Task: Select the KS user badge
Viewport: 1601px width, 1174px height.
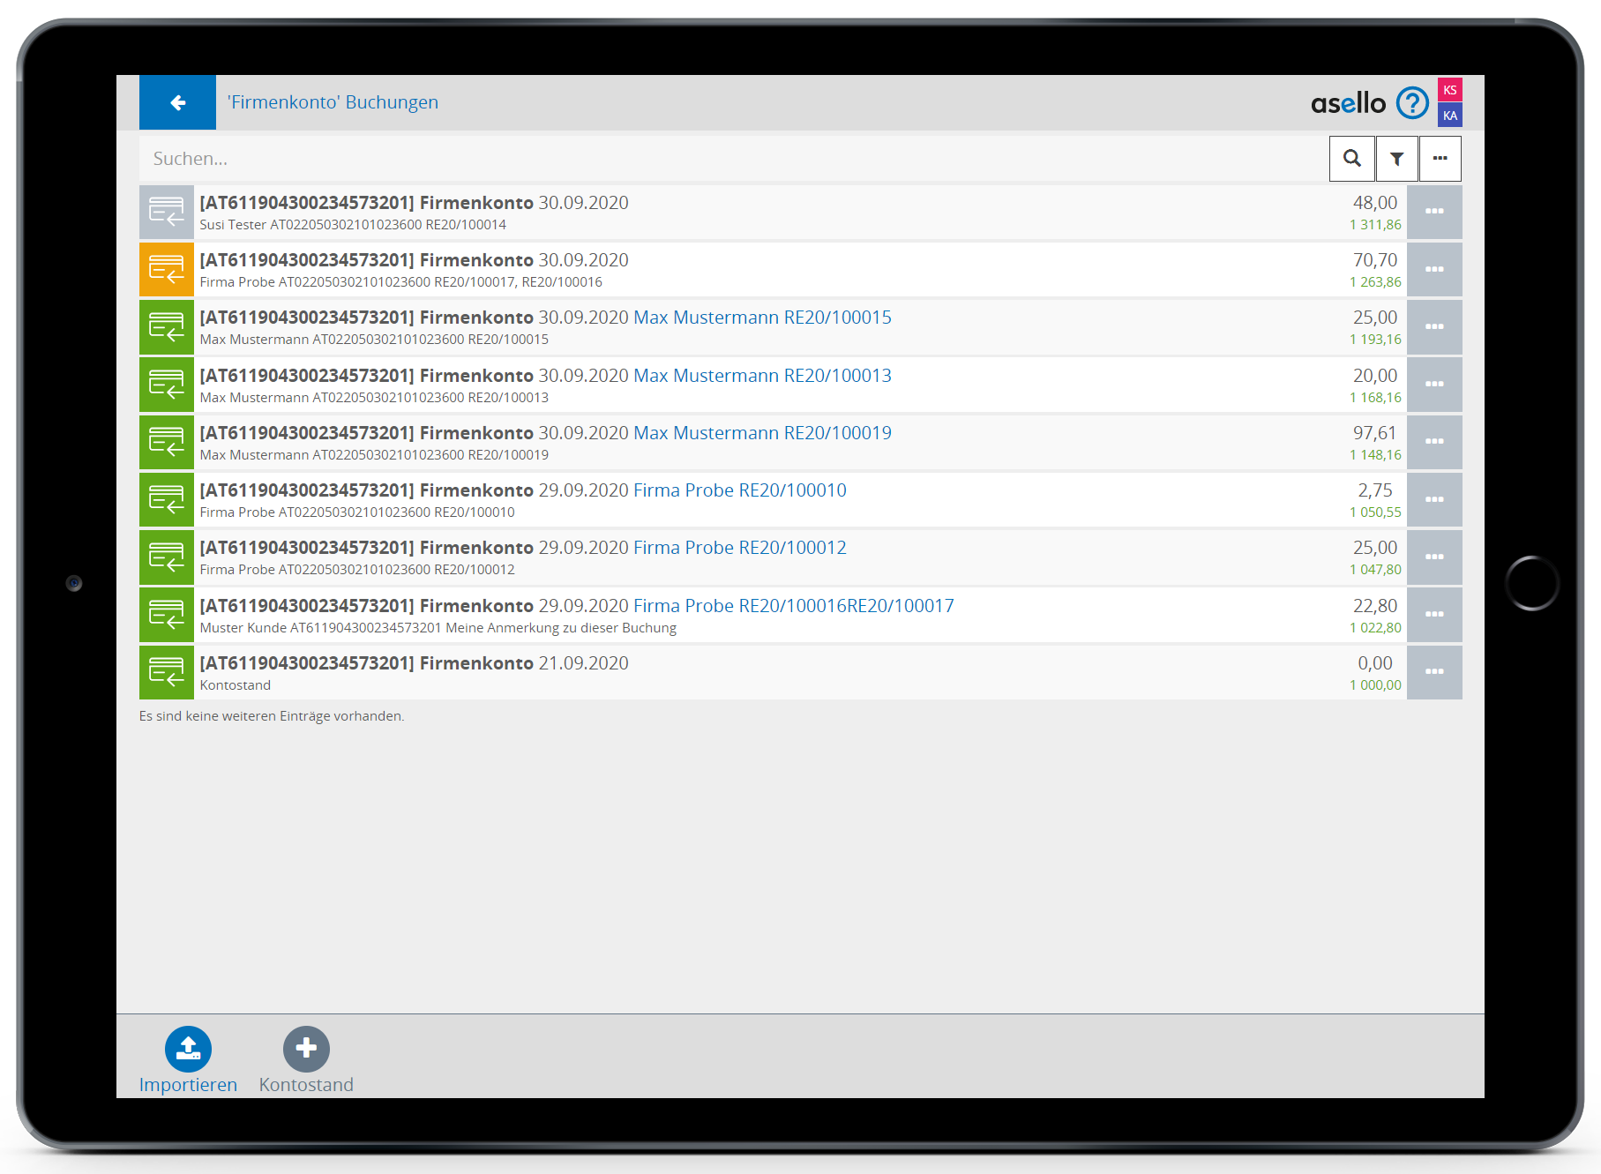Action: 1449,90
